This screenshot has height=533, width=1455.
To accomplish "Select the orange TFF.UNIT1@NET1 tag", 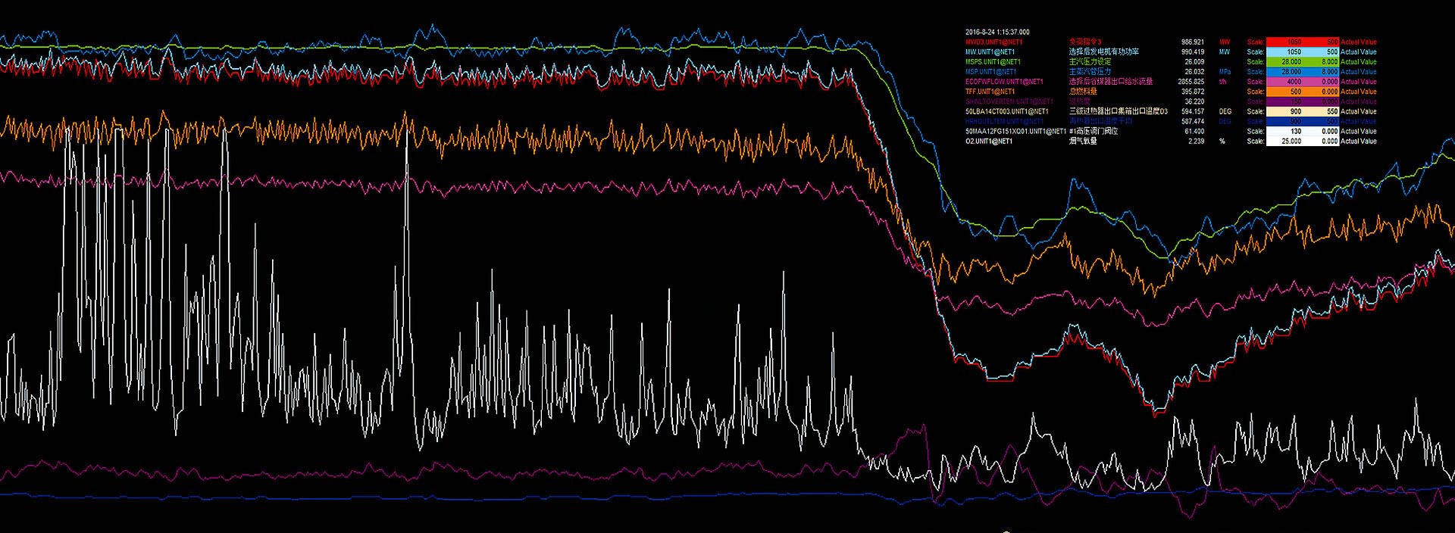I will (990, 92).
